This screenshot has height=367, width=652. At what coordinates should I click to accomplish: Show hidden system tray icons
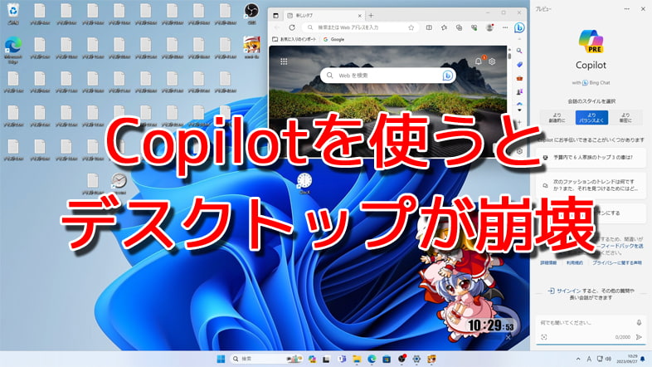(578, 359)
